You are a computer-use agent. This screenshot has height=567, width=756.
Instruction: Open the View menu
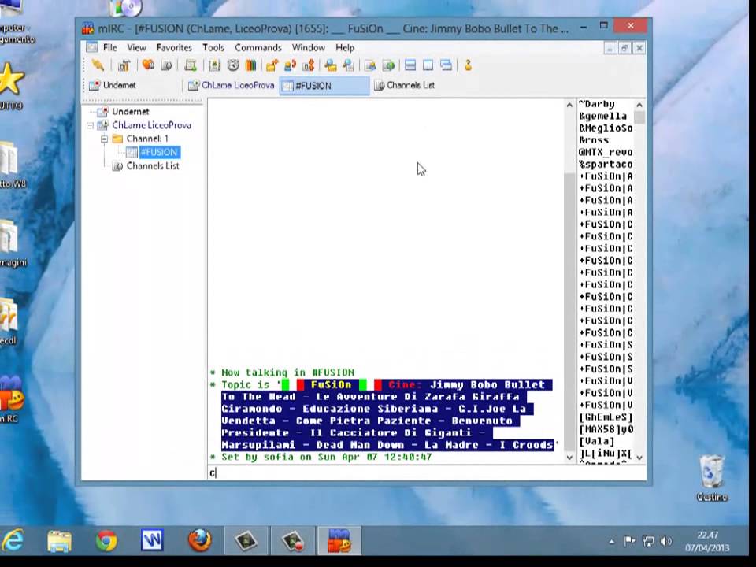point(136,47)
